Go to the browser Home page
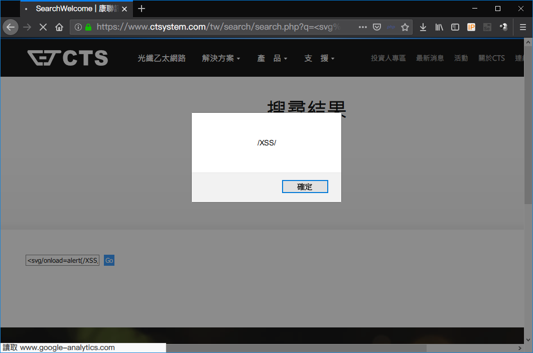This screenshot has width=533, height=353. tap(59, 27)
